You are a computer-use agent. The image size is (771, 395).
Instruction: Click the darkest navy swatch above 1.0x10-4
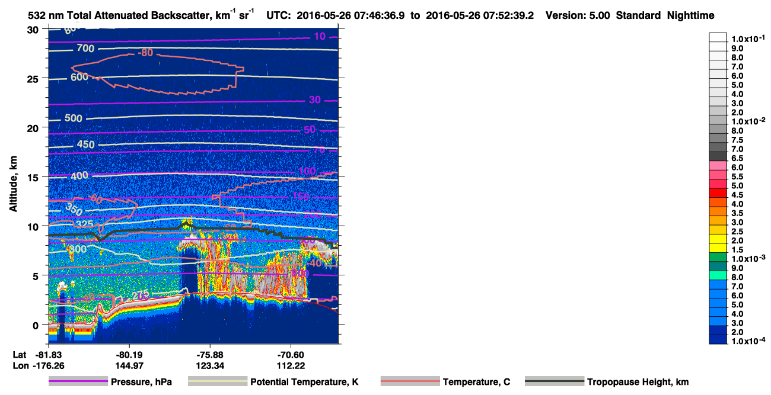[718, 339]
